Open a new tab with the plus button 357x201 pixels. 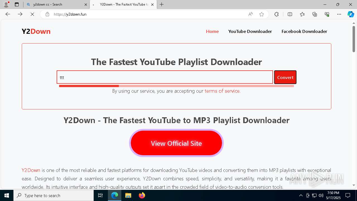coord(162,4)
